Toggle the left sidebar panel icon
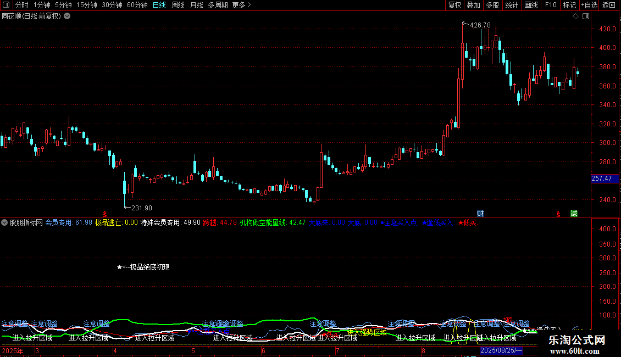The width and height of the screenshot is (621, 357). point(6,5)
